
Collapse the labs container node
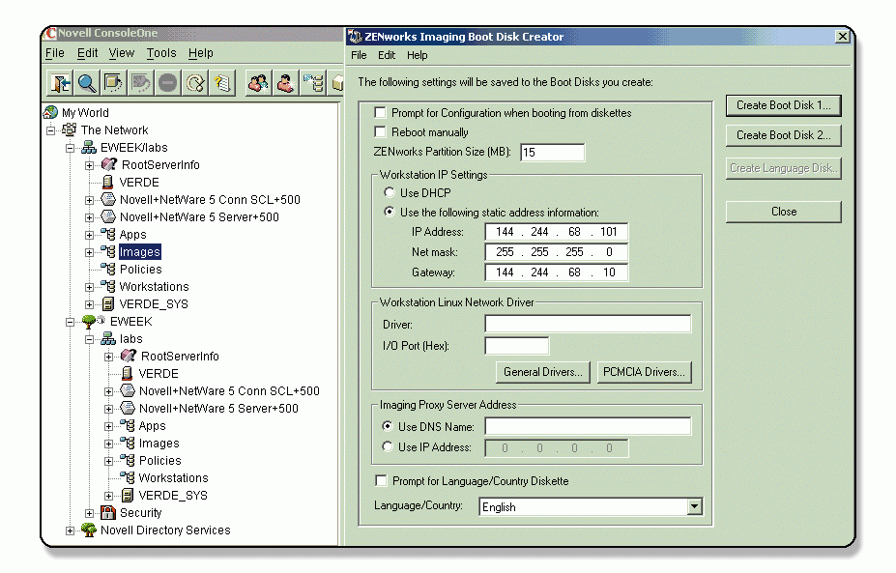point(89,339)
